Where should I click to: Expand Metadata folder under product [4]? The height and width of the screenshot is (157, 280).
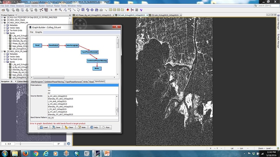4,25
